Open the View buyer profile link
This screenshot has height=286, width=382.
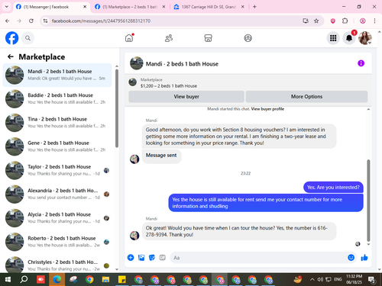(267, 109)
